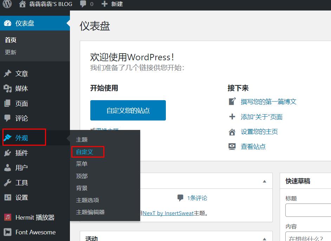Click the 犇犇犇犇'S BLOG site name
Viewport: 331px width, 241px height.
pyautogui.click(x=51, y=4)
